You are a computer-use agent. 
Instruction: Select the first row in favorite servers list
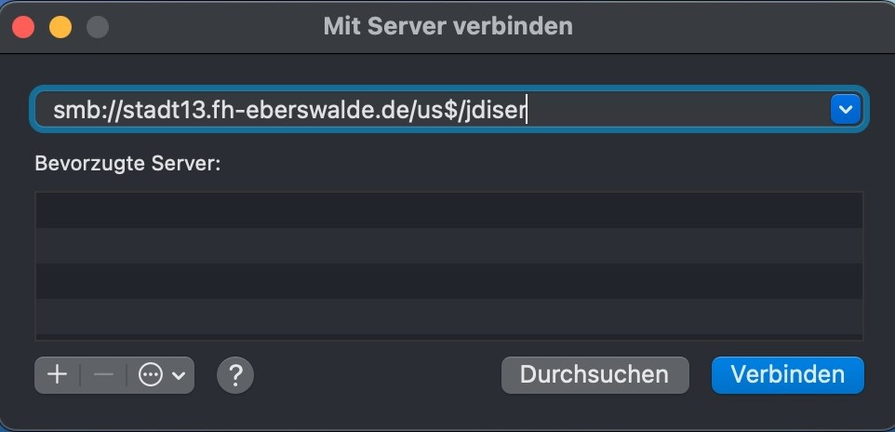click(x=449, y=209)
